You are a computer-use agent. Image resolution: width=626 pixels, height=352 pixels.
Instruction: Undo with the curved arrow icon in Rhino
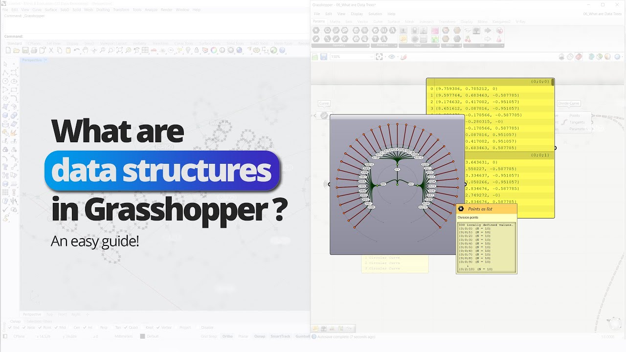click(x=77, y=50)
